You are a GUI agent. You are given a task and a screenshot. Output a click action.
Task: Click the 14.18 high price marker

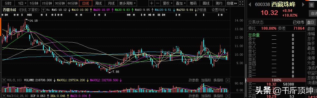tap(34, 20)
